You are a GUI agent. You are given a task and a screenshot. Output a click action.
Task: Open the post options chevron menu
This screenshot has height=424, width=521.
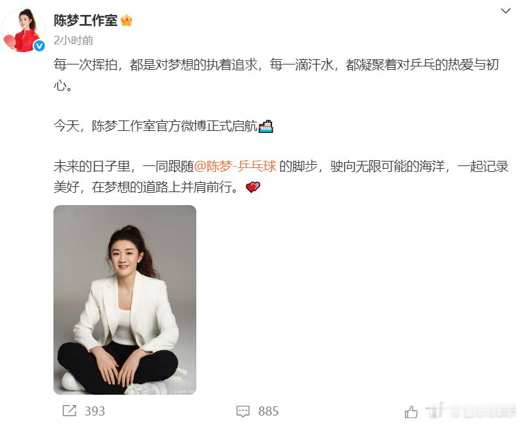[505, 11]
